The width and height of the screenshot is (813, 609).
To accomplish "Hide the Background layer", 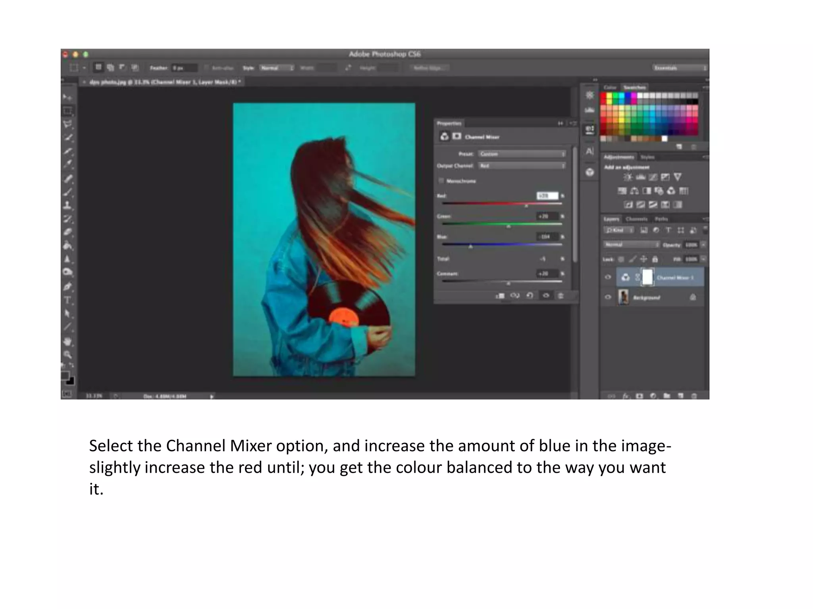I will point(608,297).
